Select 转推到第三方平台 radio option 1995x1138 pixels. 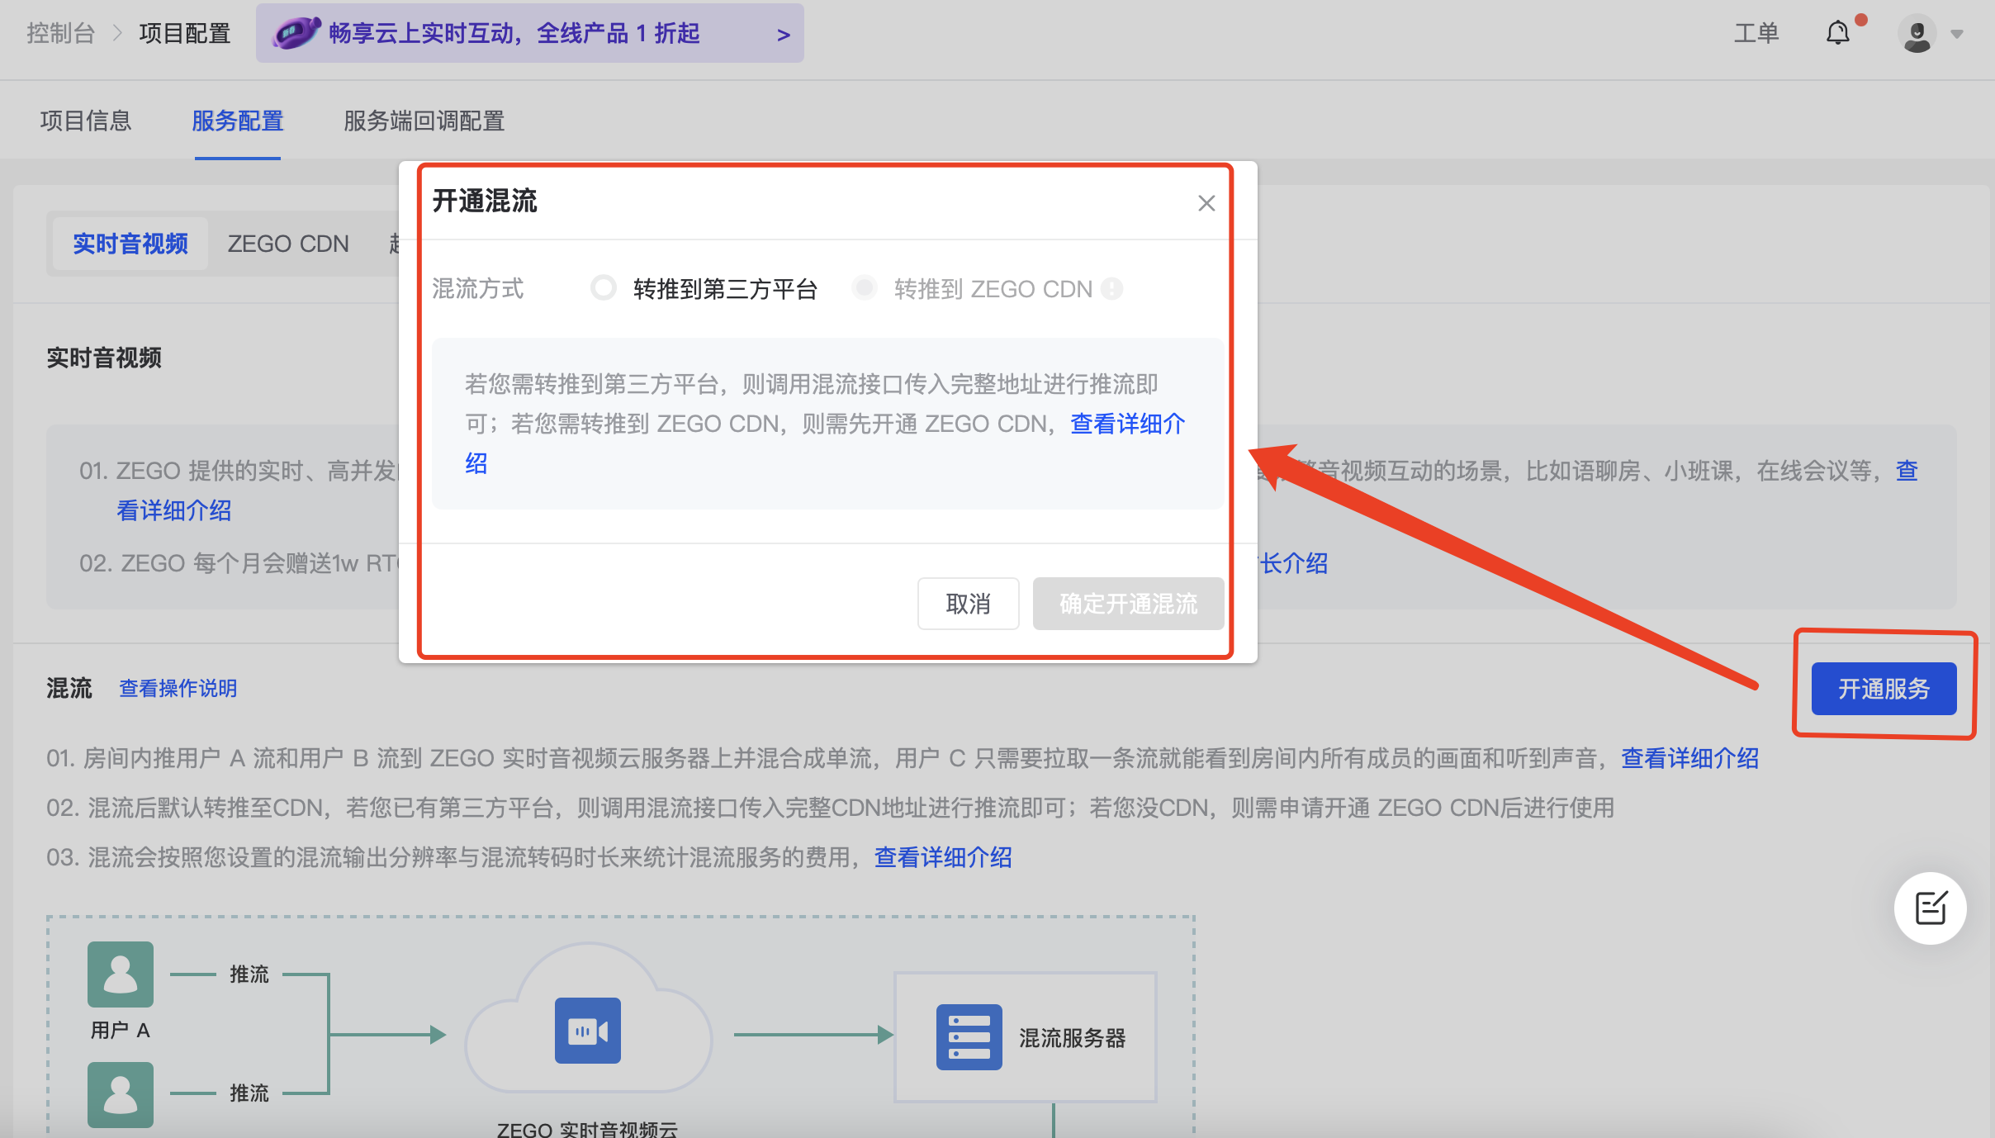click(x=604, y=288)
